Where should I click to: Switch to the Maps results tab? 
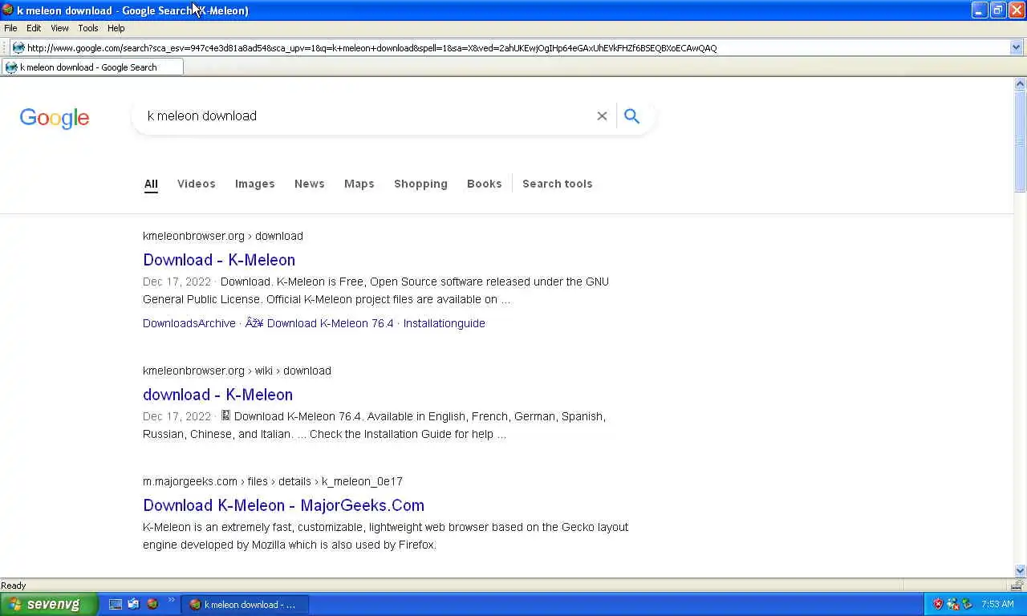tap(359, 184)
